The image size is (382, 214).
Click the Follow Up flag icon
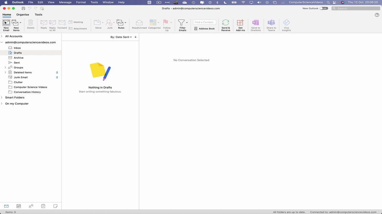(x=166, y=23)
